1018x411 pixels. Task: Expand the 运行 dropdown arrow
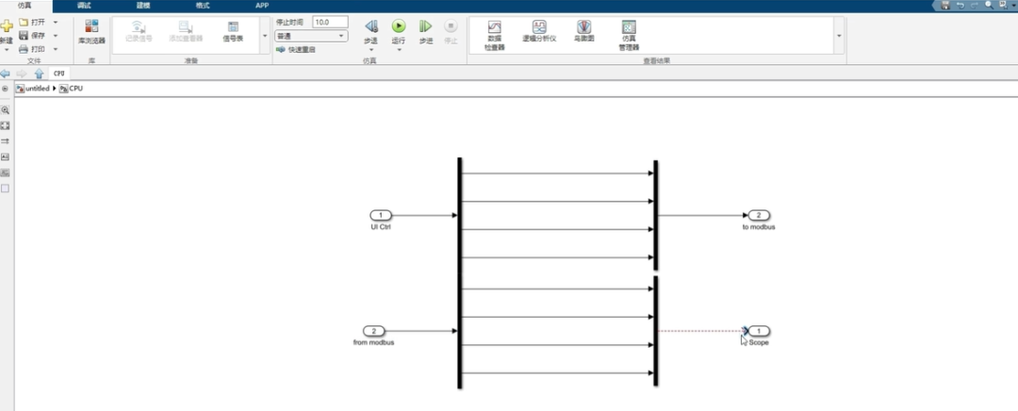click(399, 49)
